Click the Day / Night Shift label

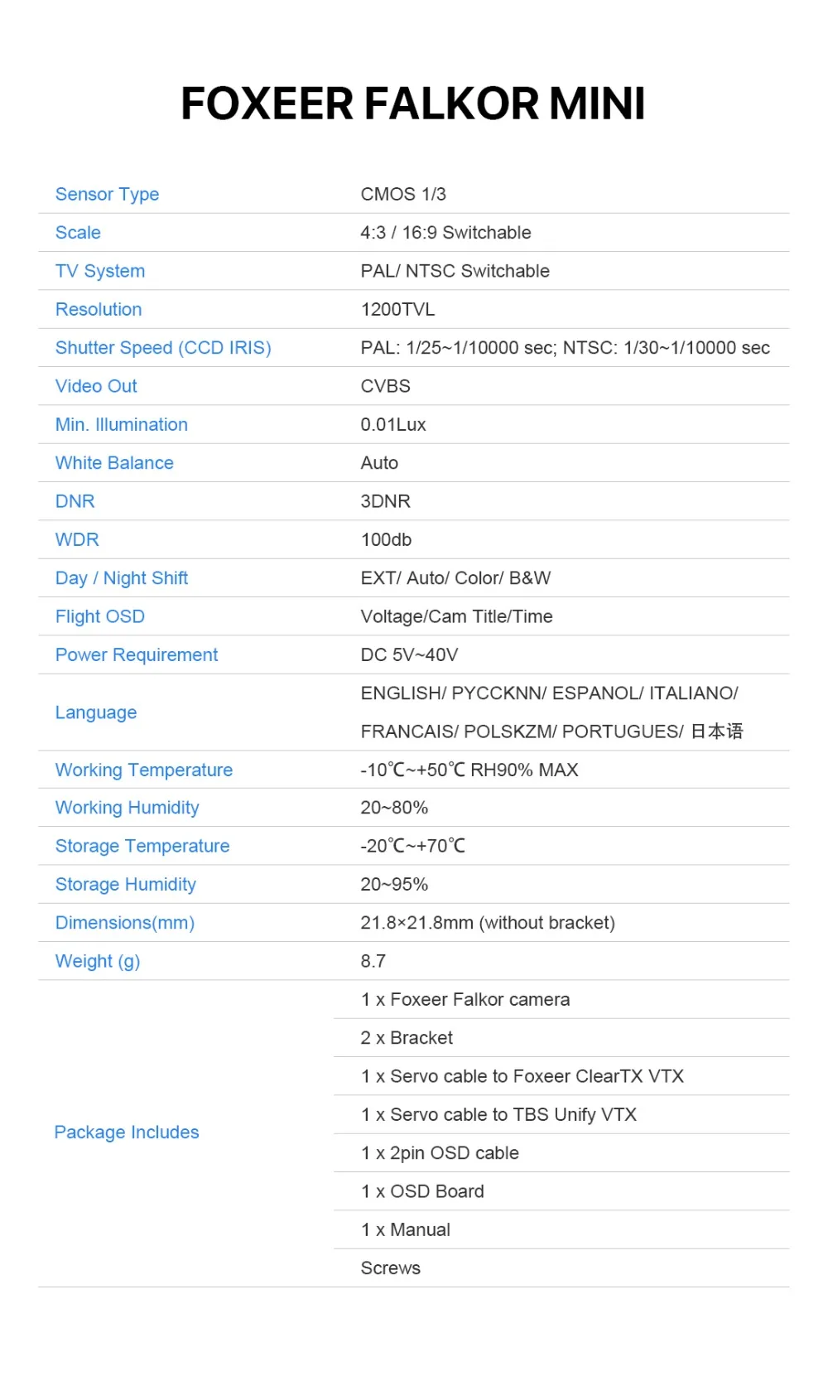pos(122,579)
